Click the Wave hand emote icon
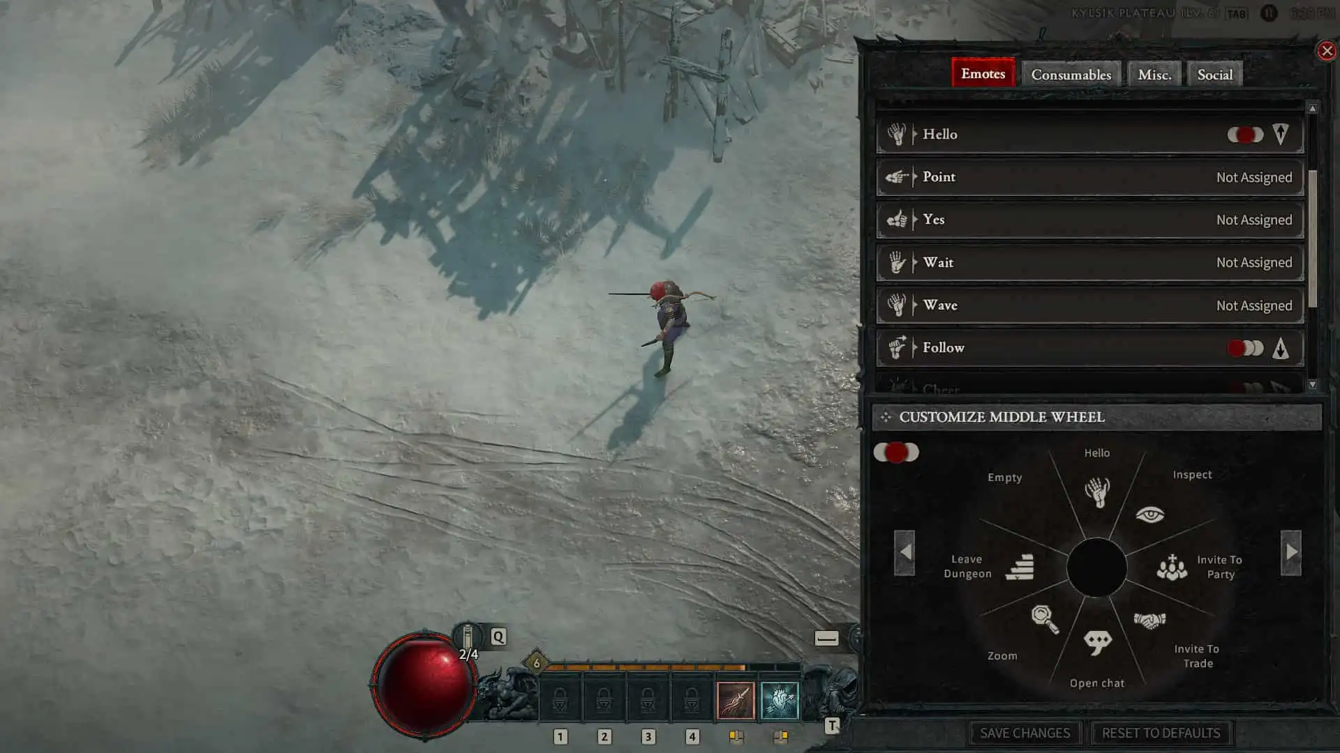 pyautogui.click(x=898, y=304)
